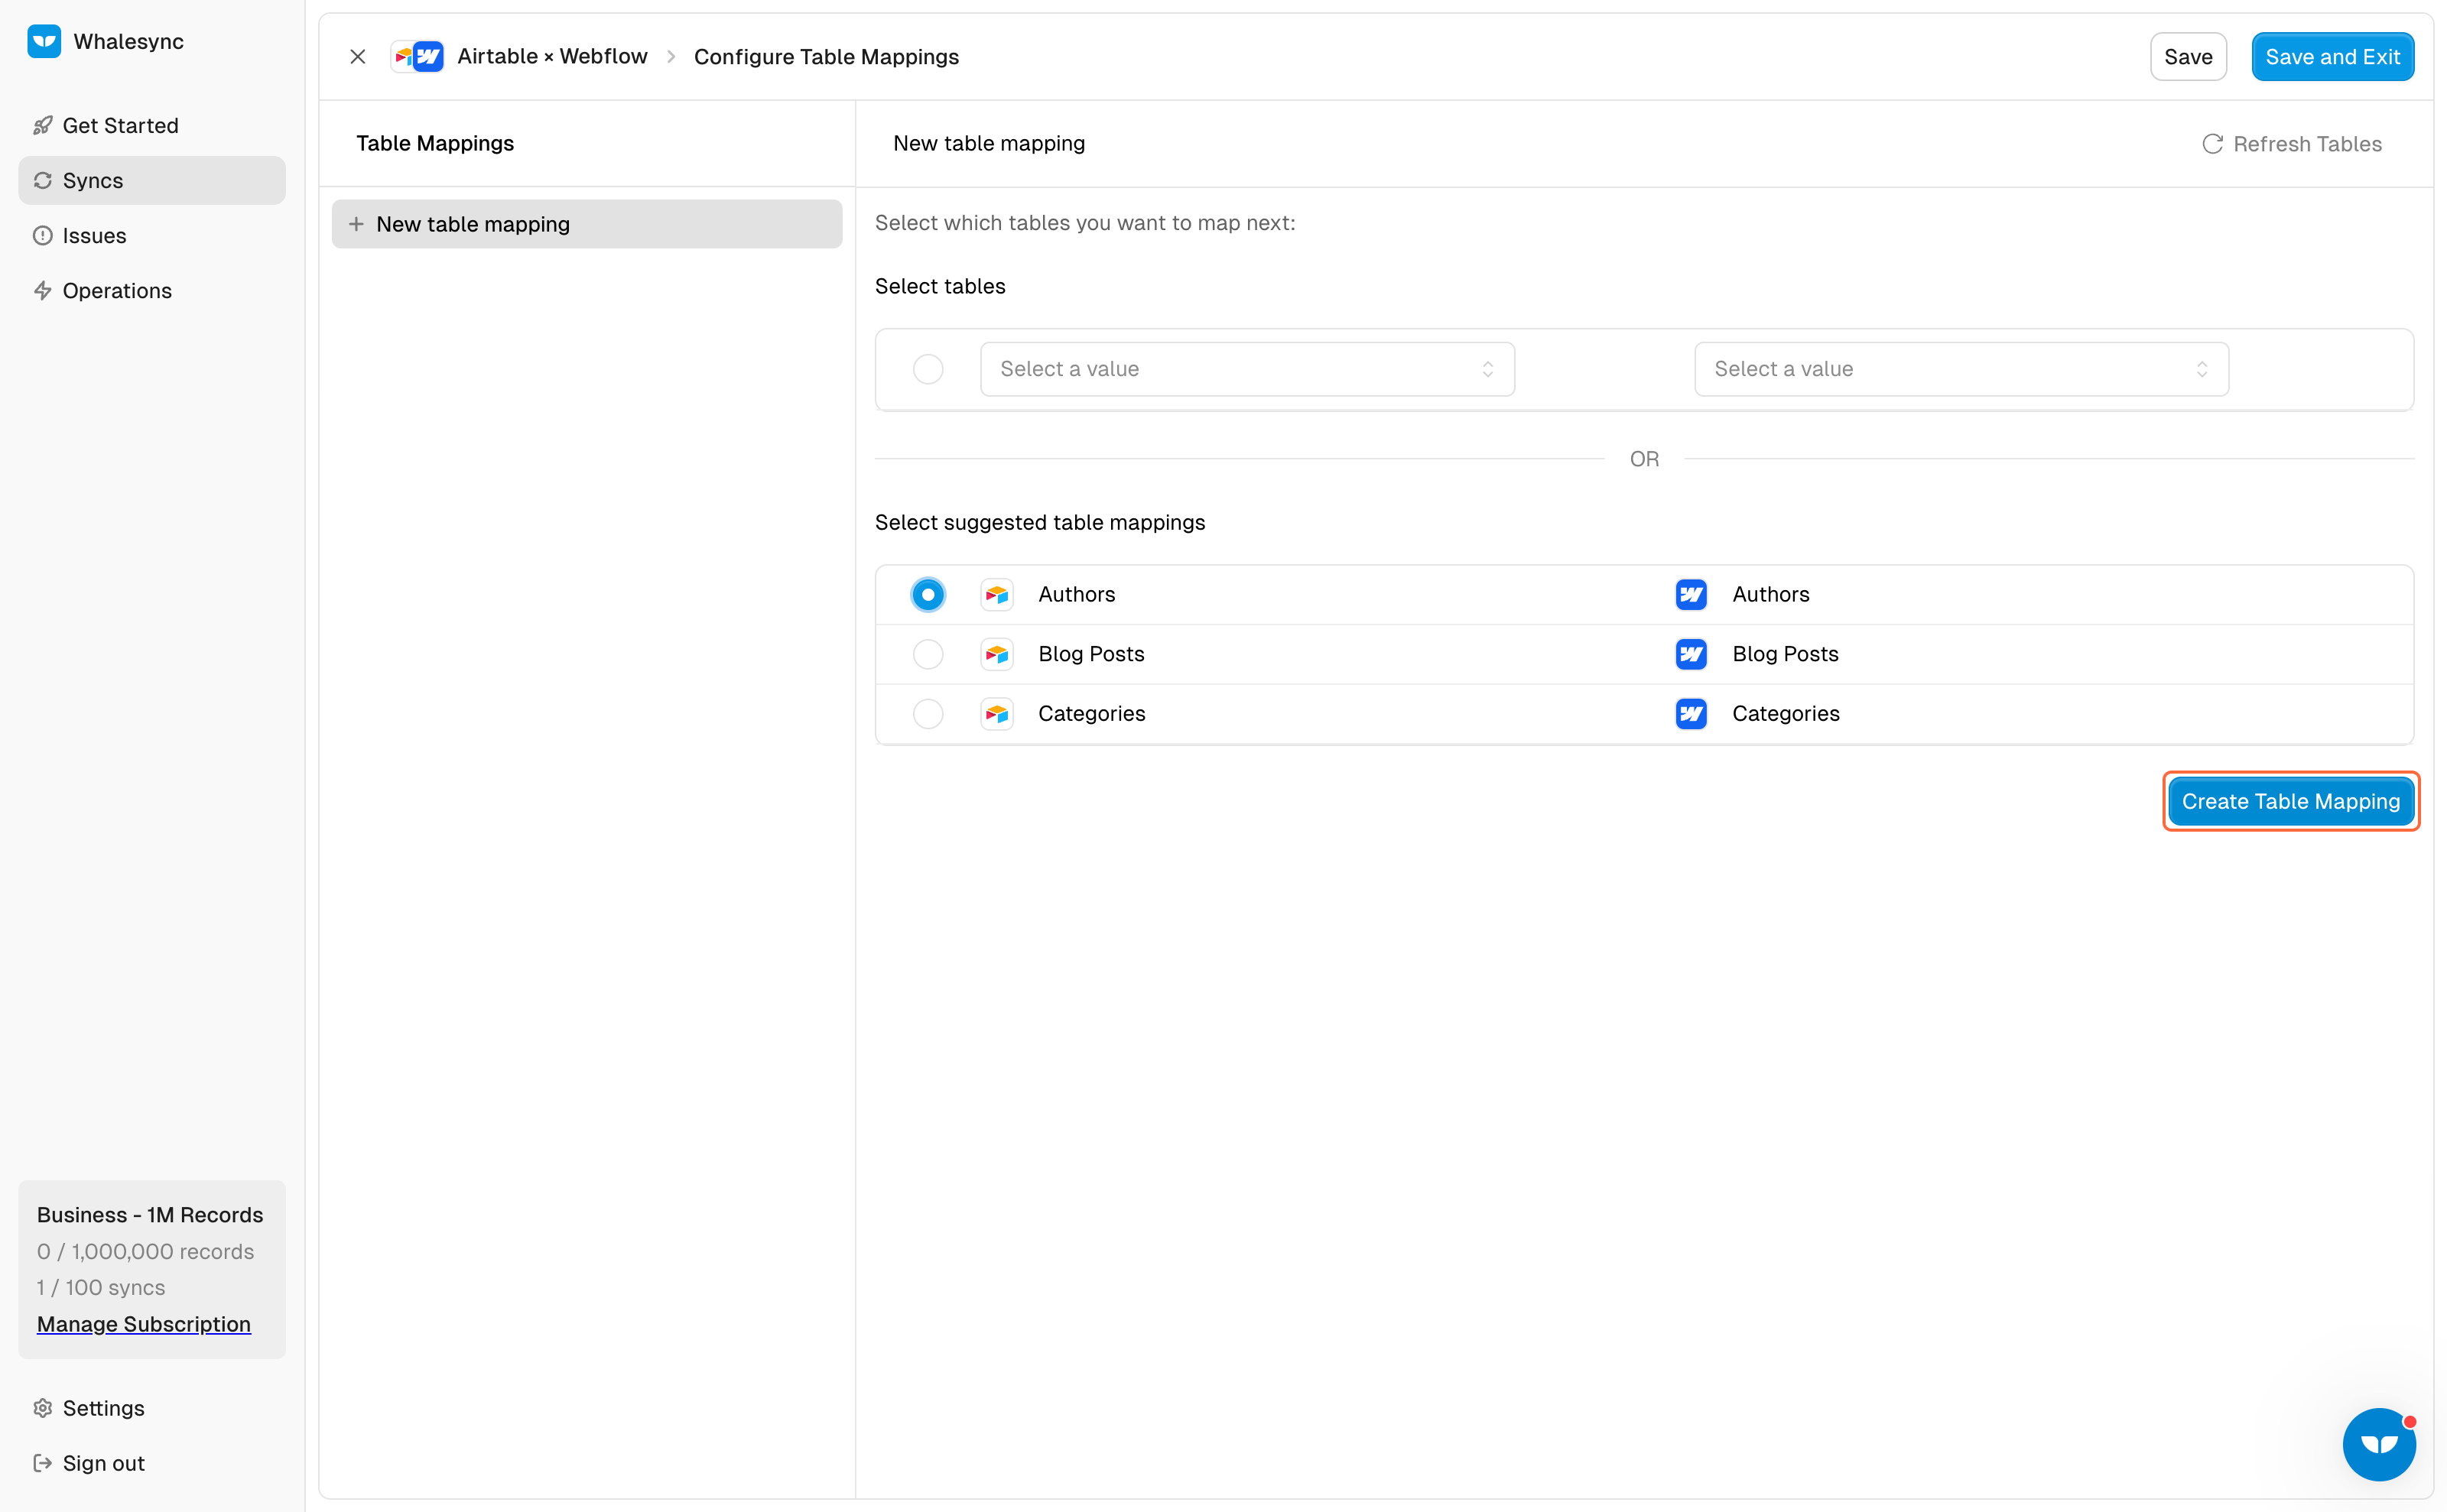Click the Webflow Categories table name
2447x1512 pixels.
point(1786,714)
